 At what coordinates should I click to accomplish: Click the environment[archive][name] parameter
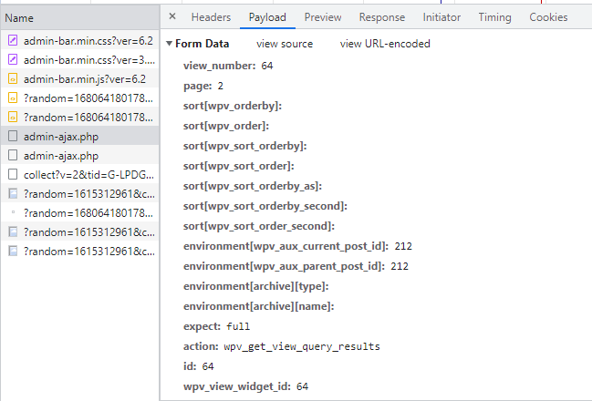pos(259,306)
